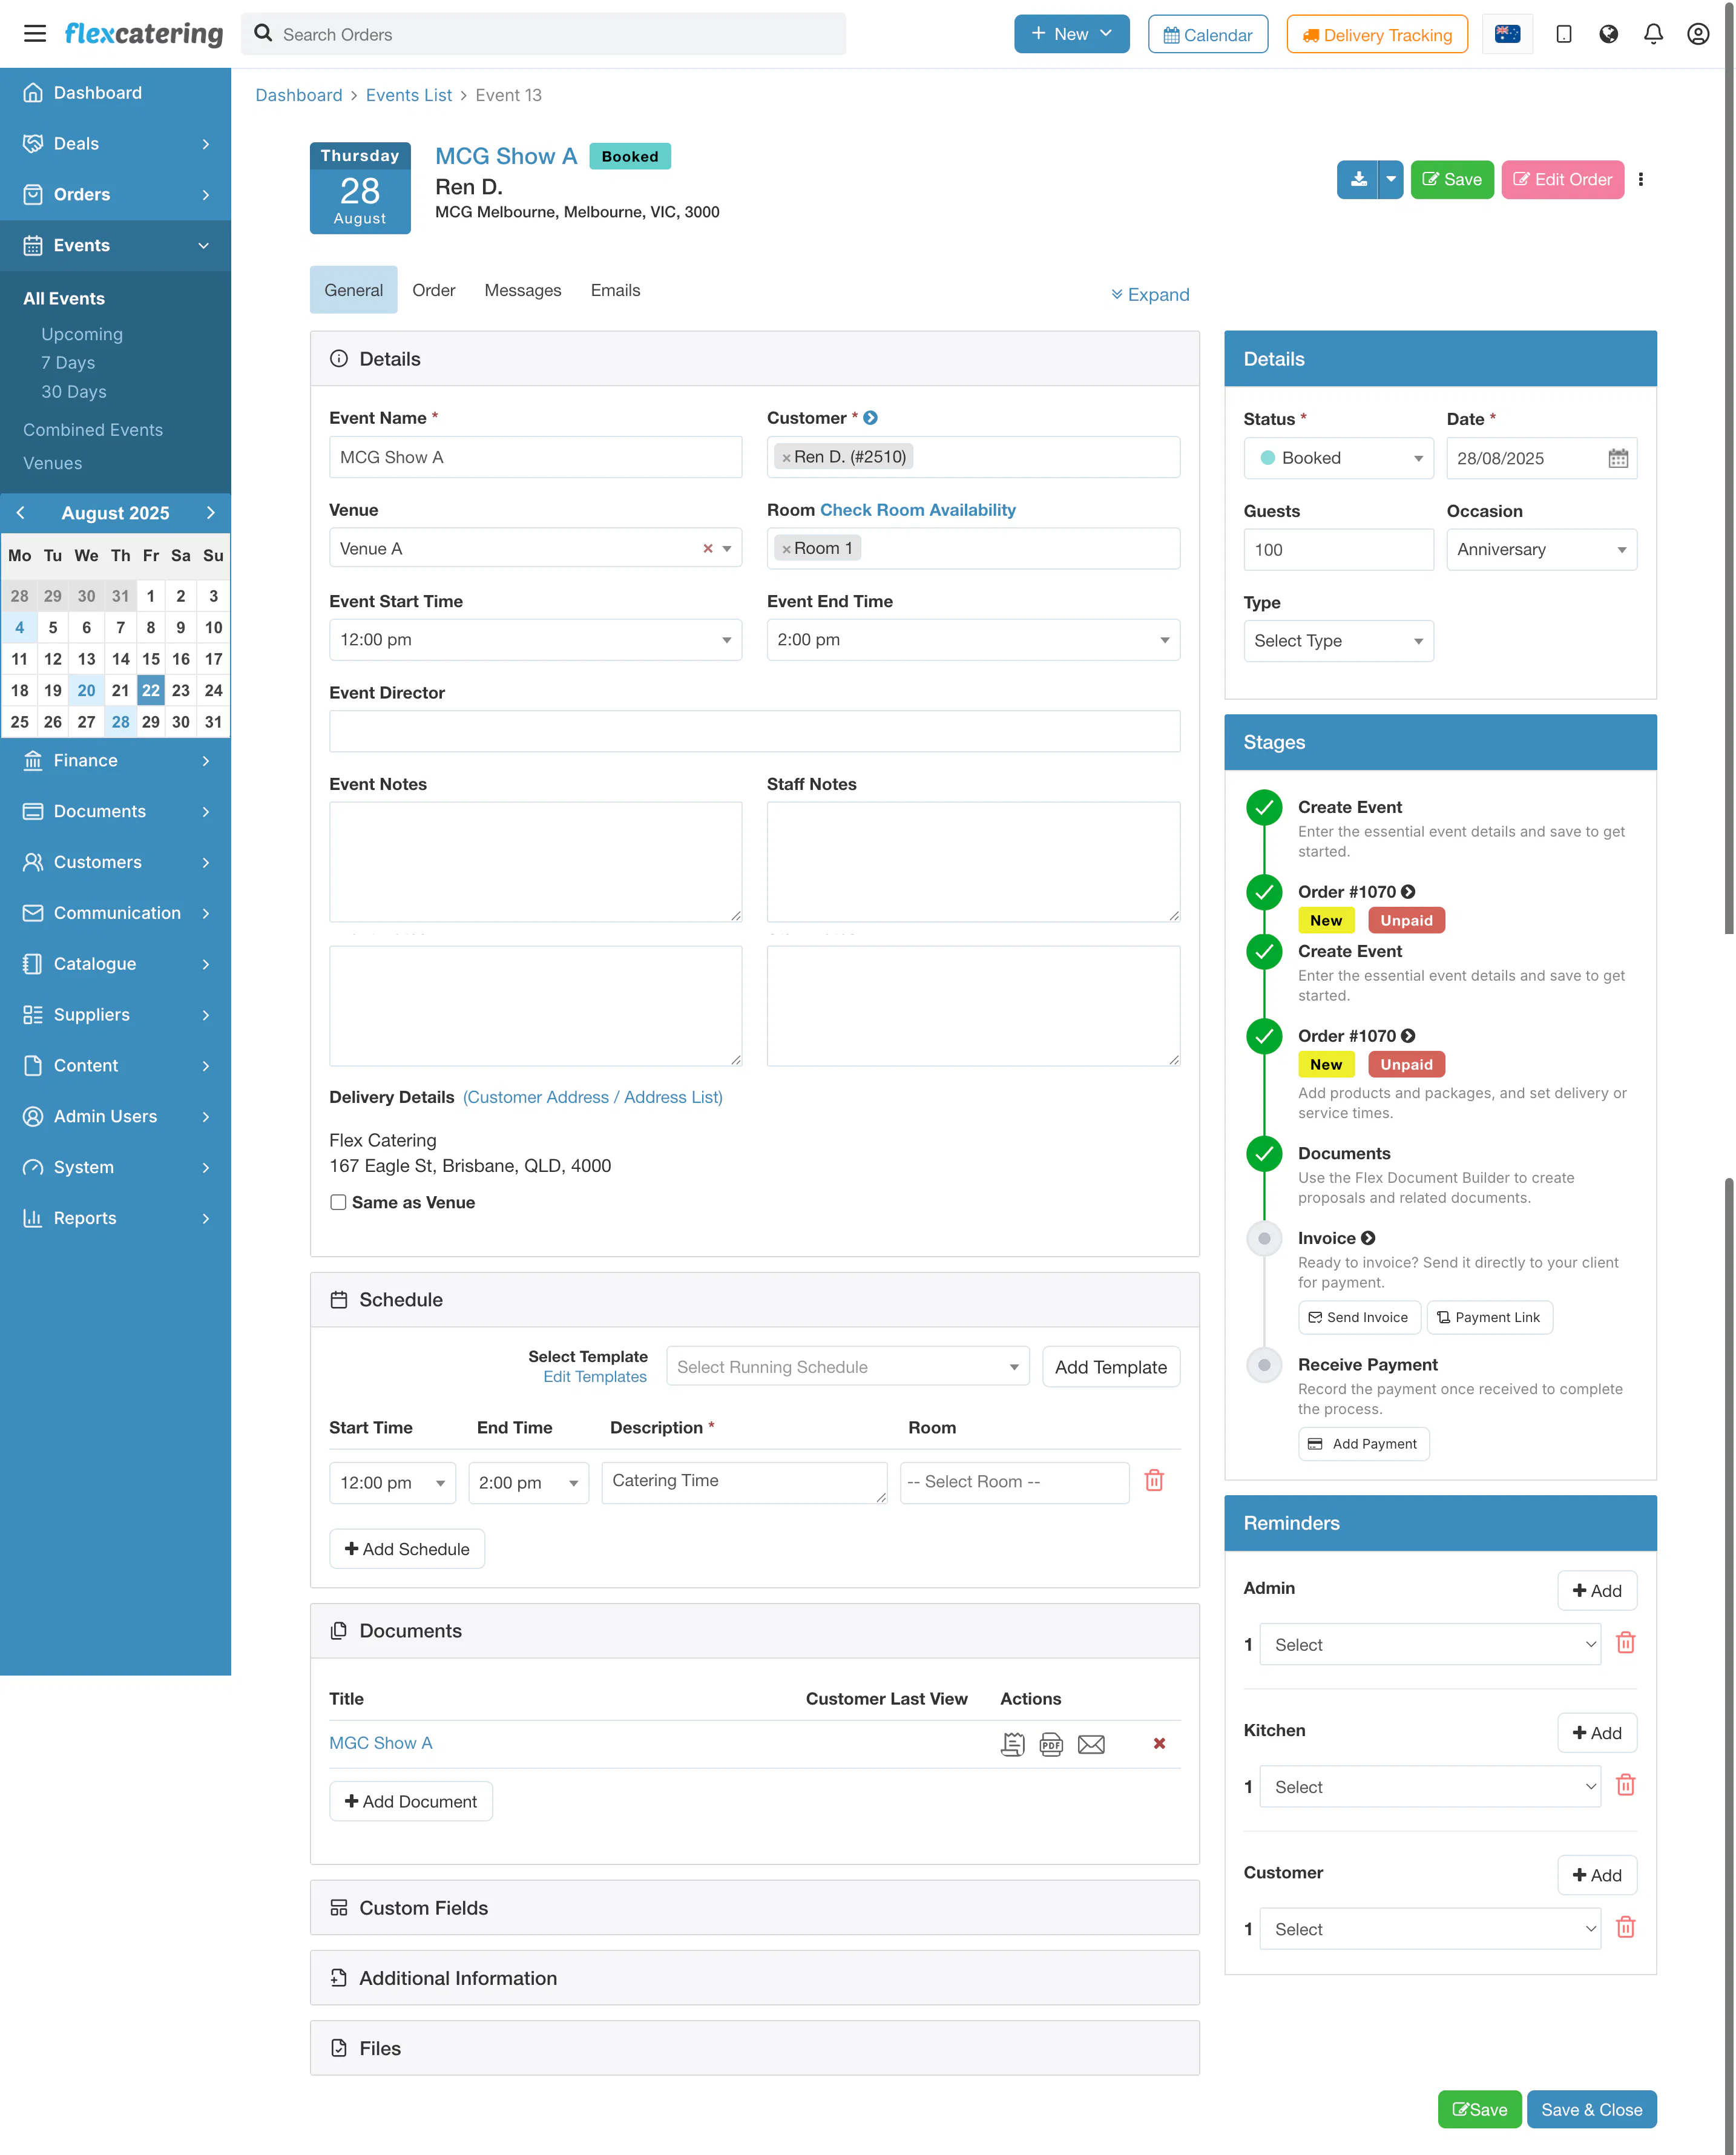
Task: Email the MGC Show A document
Action: click(x=1091, y=1744)
